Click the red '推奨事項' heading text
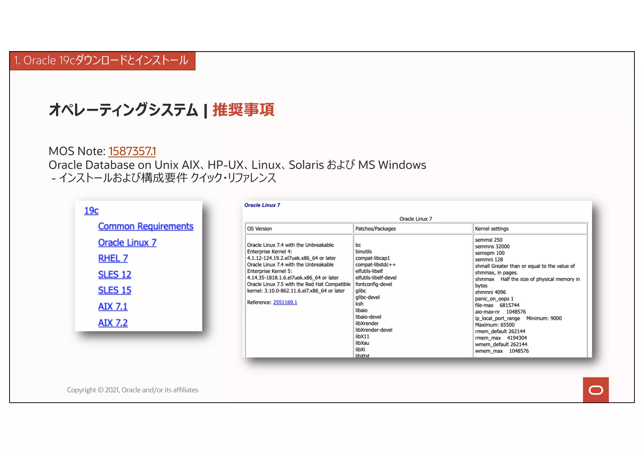Viewport: 644px width, 455px height. (243, 110)
